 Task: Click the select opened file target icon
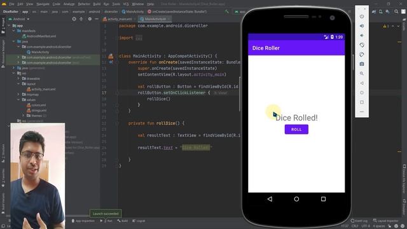(74, 19)
